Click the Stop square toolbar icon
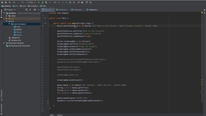The width and height of the screenshot is (206, 116). click(50, 2)
